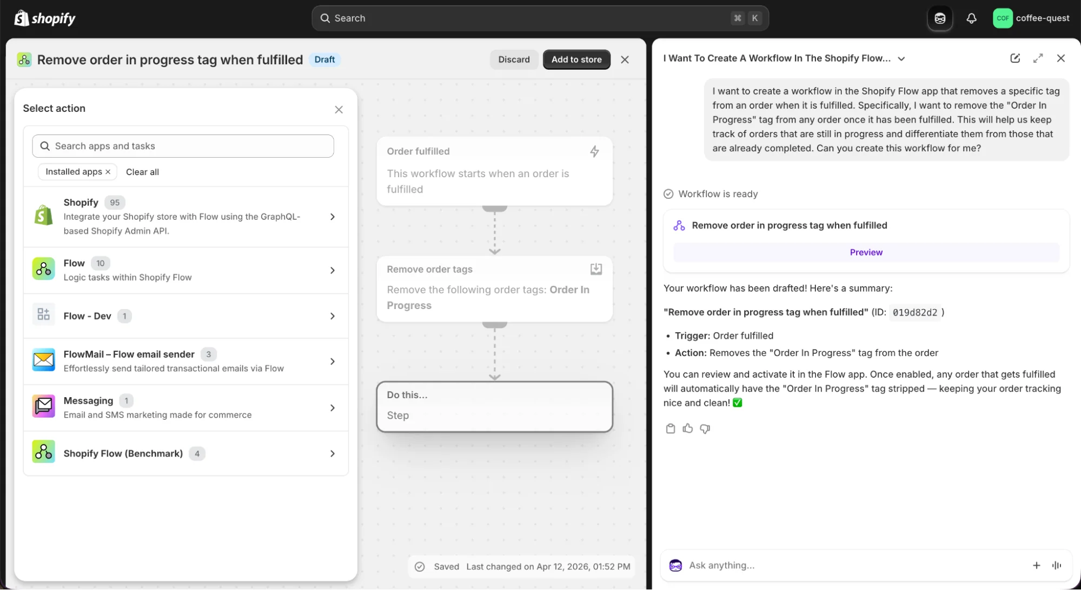Screen dimensions: 1081x590
Task: Click the action icon on Remove order tags
Action: [595, 269]
